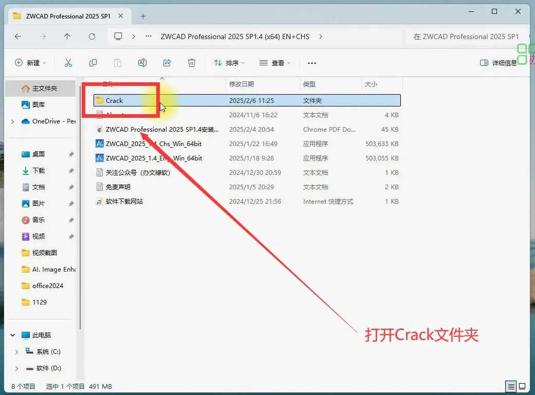This screenshot has height=395, width=535.
Task: Open the office2024 folder in sidebar
Action: pos(43,286)
